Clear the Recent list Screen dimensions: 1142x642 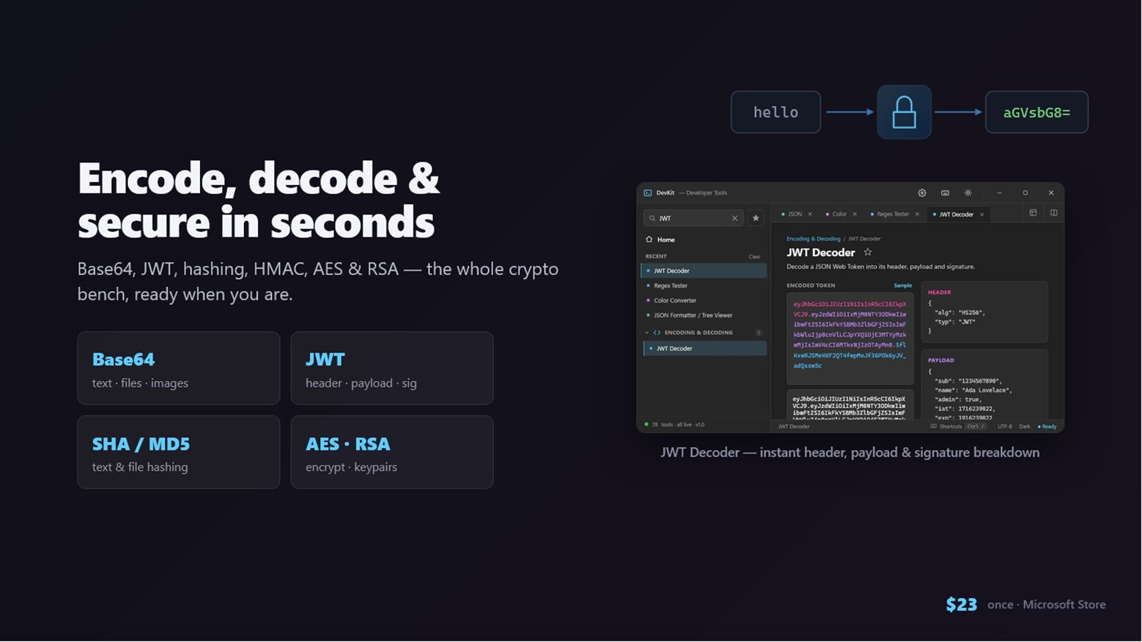point(754,257)
